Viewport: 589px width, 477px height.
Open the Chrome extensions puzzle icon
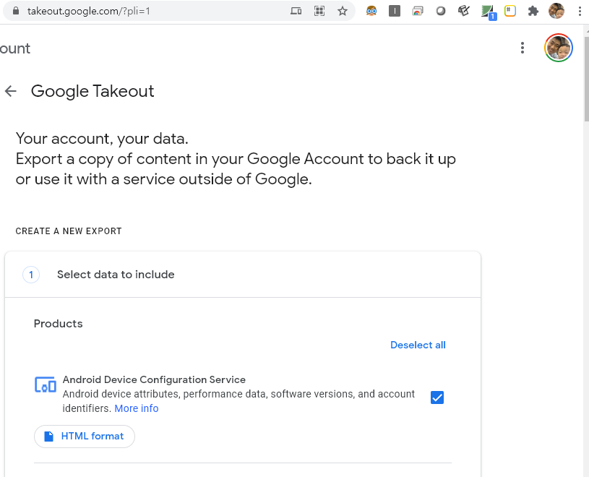tap(533, 11)
